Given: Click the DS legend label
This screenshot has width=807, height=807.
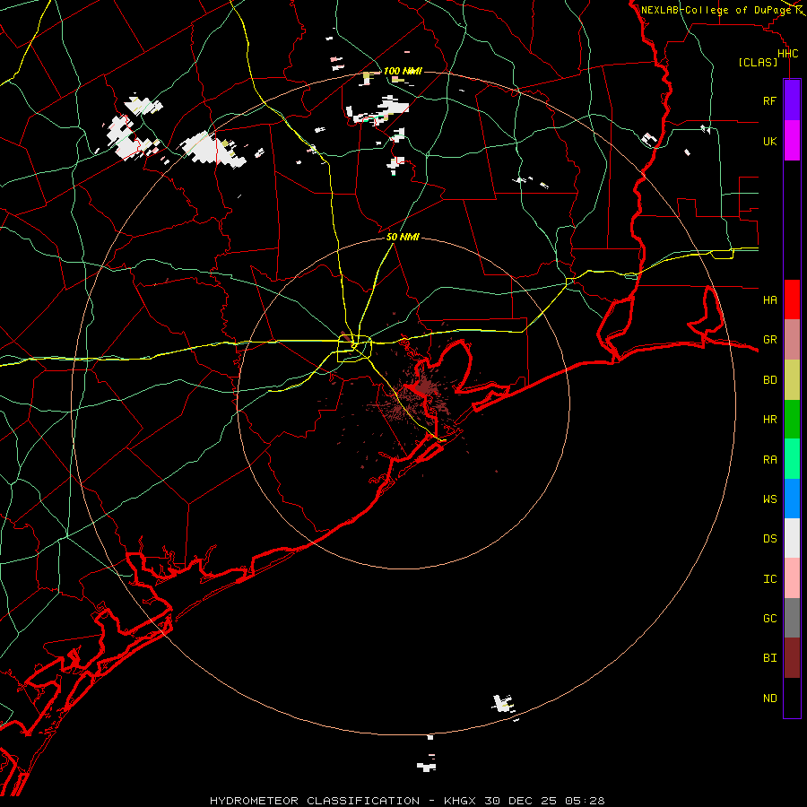Looking at the screenshot, I should [x=769, y=539].
